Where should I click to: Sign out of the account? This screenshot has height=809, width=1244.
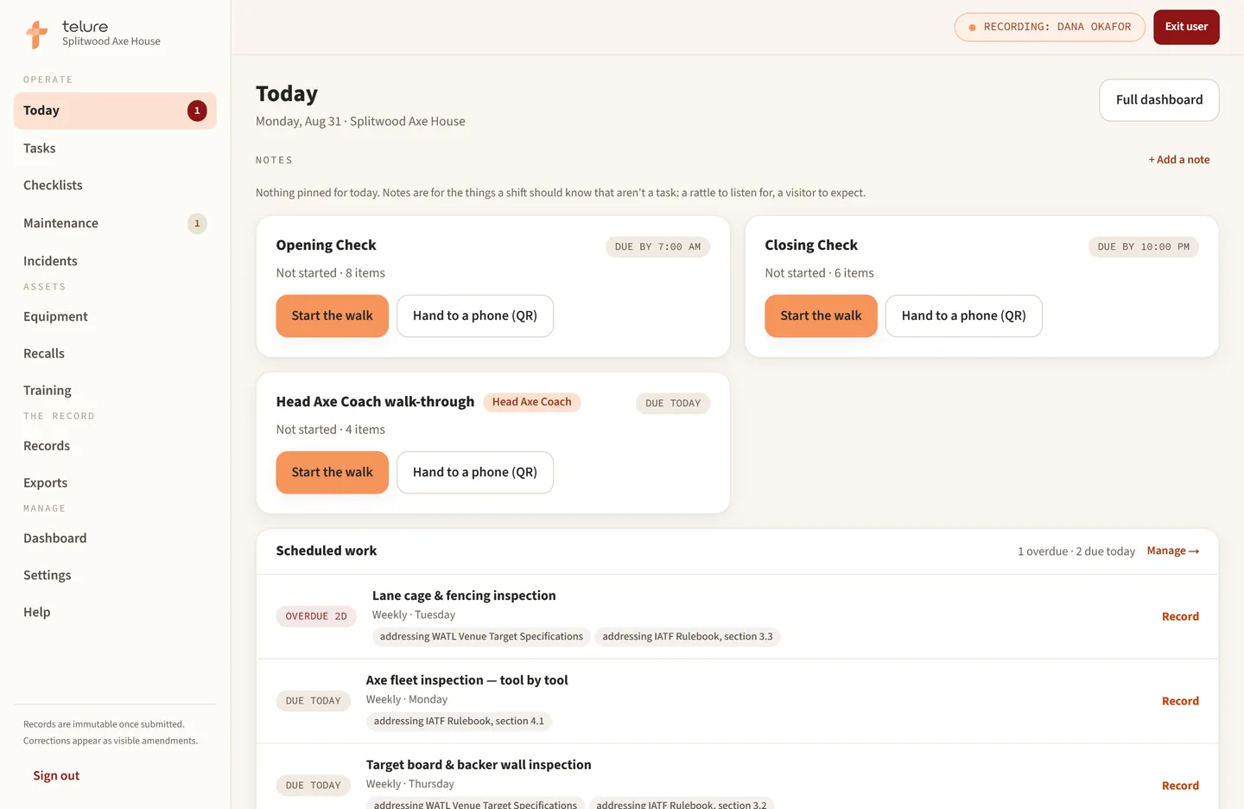click(x=56, y=776)
